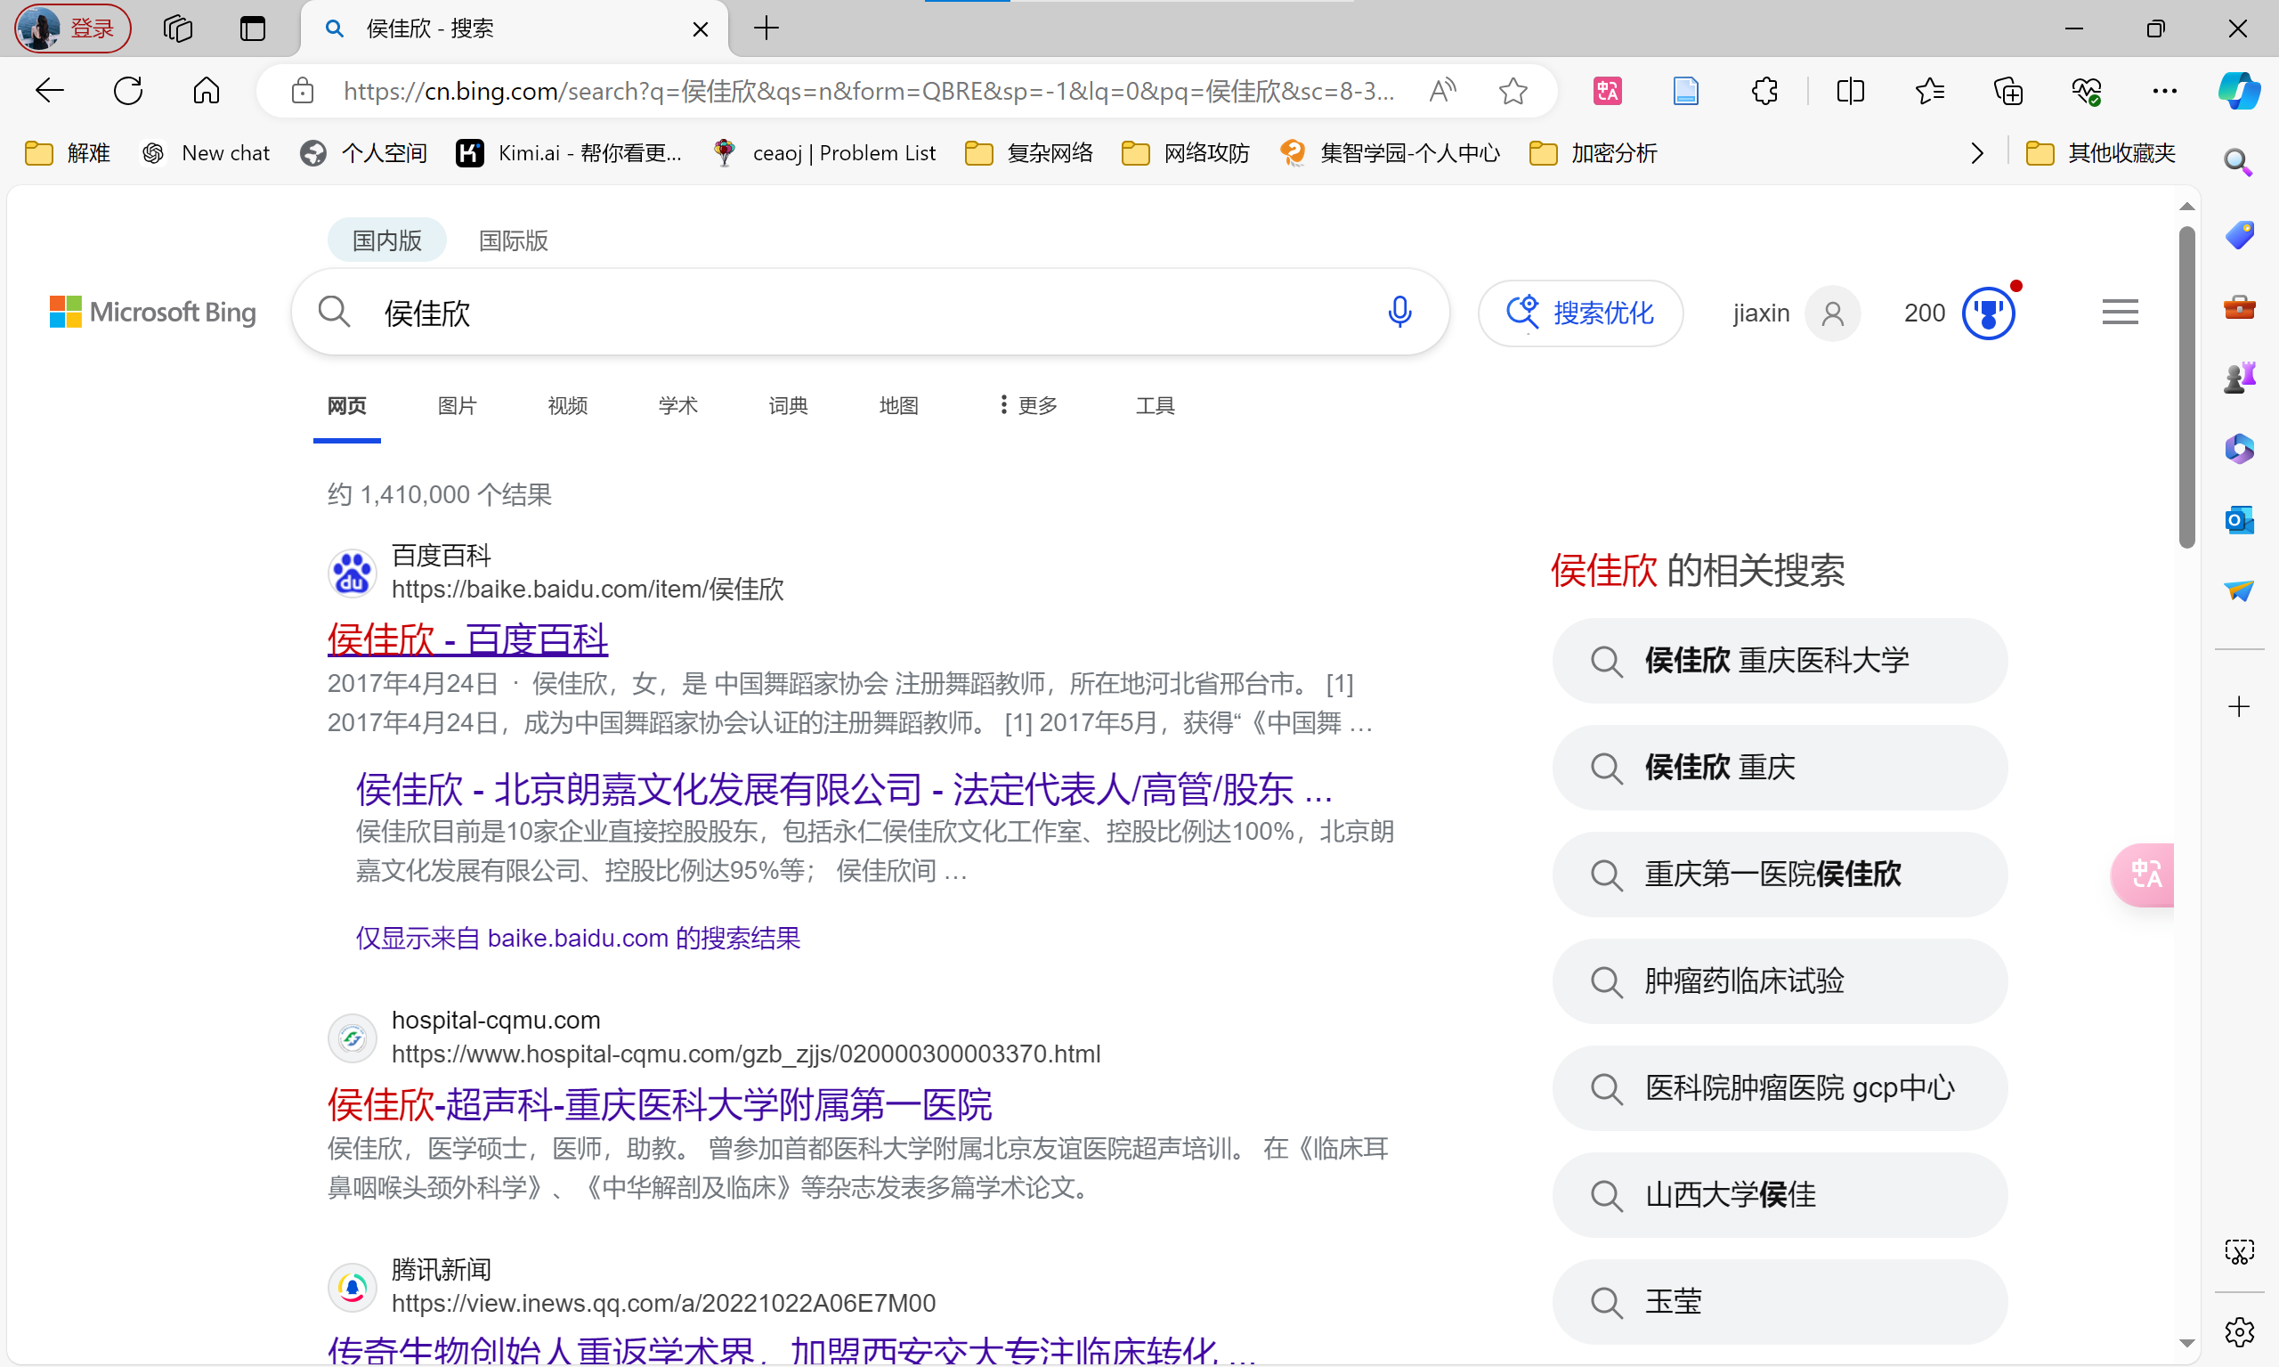Click the split screen icon
Image resolution: width=2279 pixels, height=1367 pixels.
pyautogui.click(x=1850, y=90)
